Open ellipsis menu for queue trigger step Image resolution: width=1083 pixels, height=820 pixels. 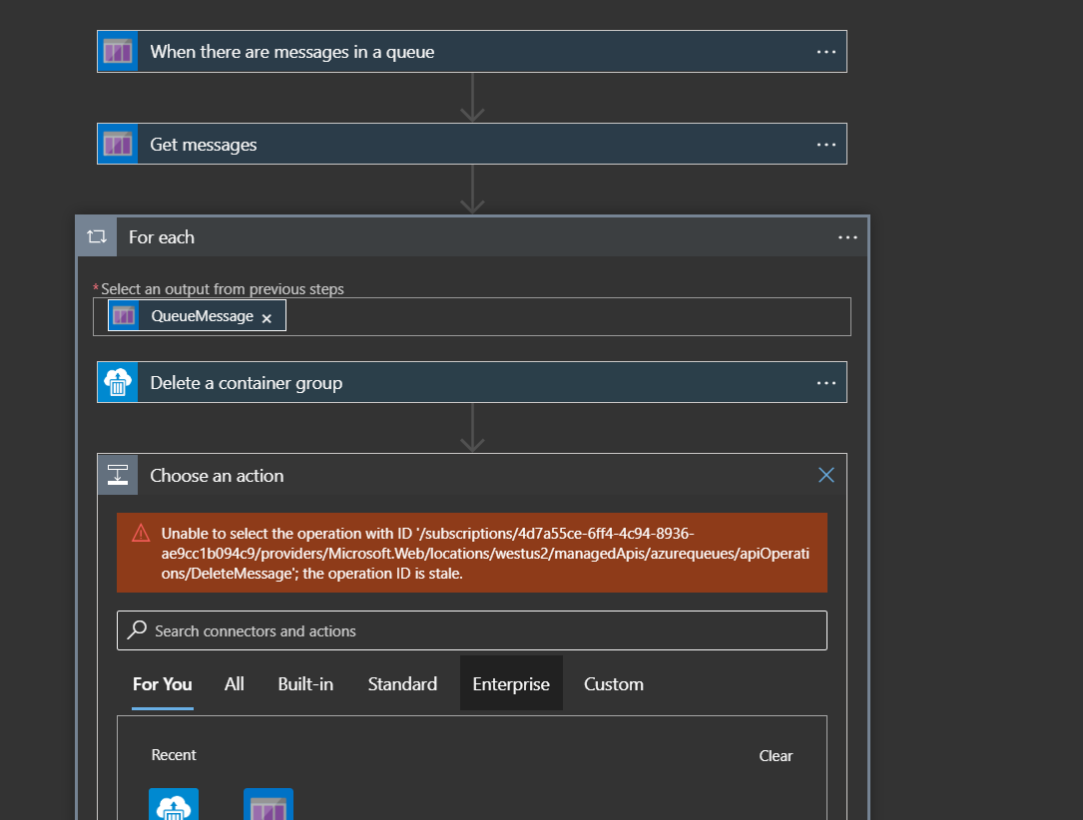pos(826,52)
